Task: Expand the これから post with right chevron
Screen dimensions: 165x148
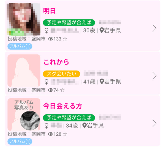Action: [x=154, y=76]
